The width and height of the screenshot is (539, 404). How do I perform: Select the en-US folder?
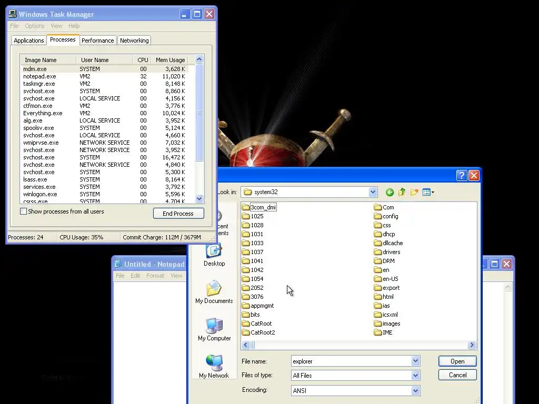[x=386, y=279]
